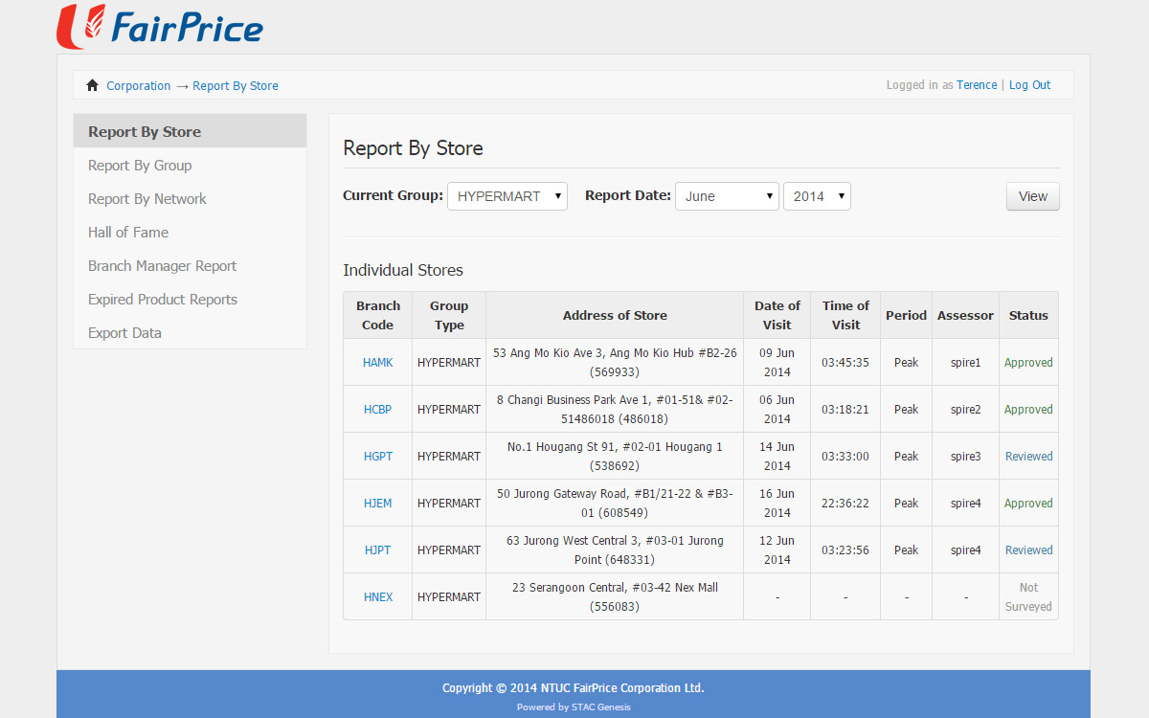The height and width of the screenshot is (718, 1149).
Task: Click the Approved status for HAMK
Action: (1028, 362)
